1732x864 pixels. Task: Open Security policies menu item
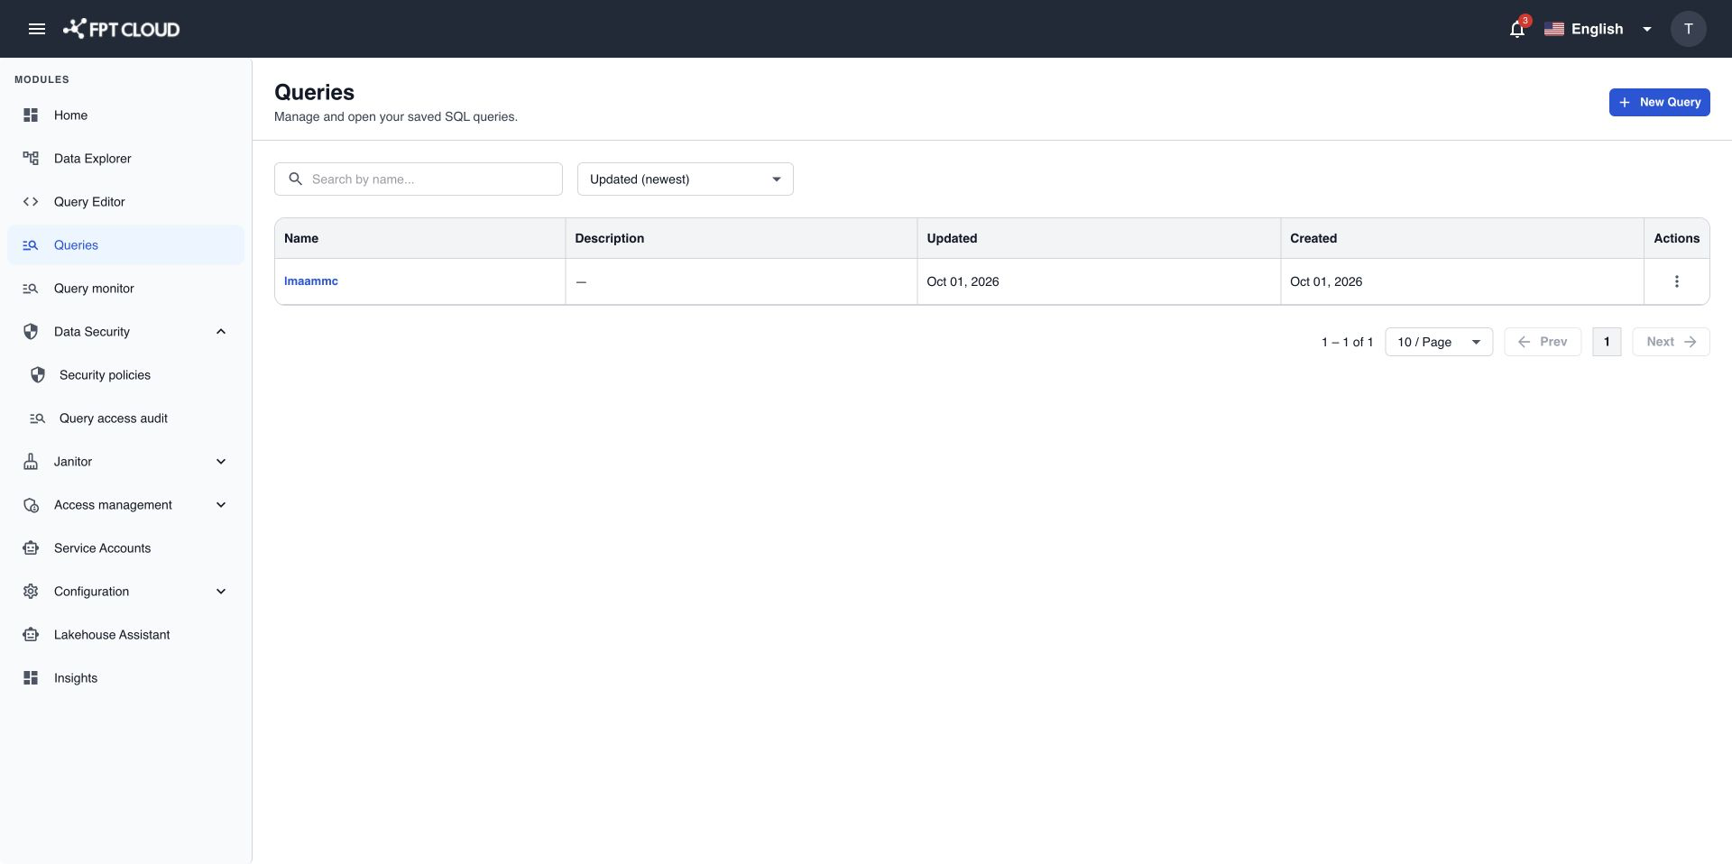click(125, 375)
